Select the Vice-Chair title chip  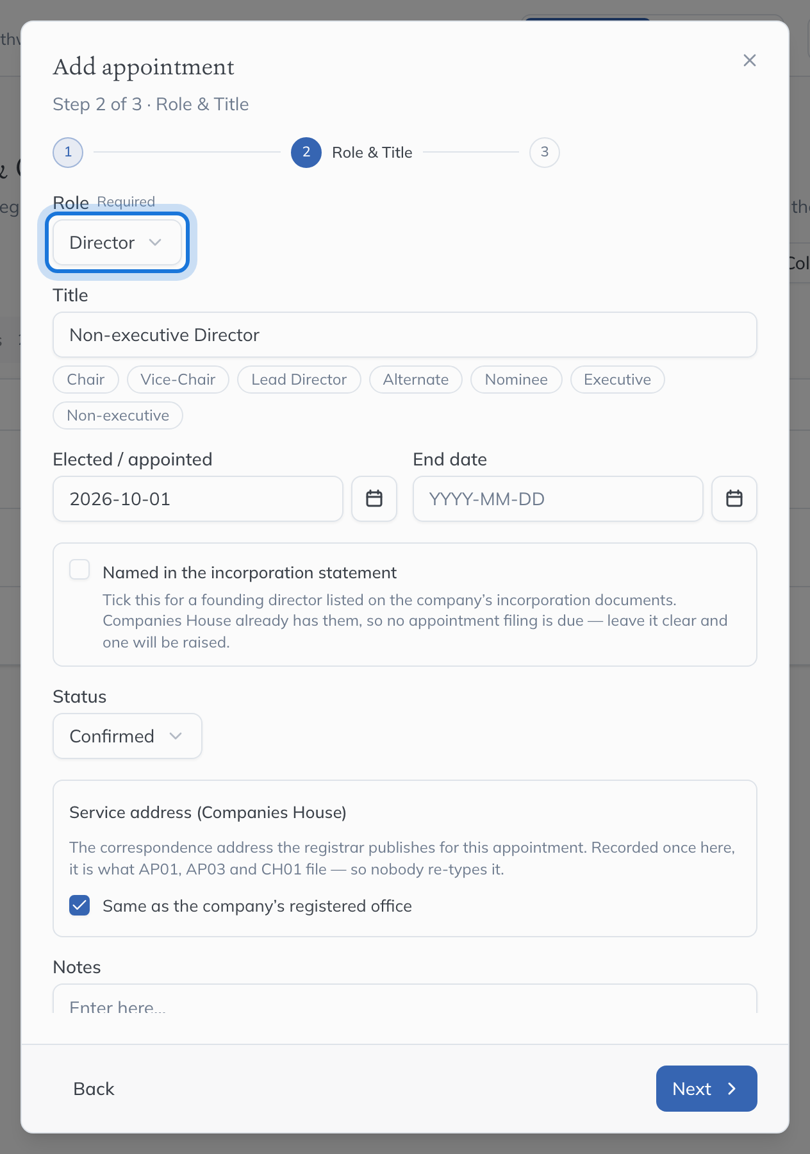point(178,380)
